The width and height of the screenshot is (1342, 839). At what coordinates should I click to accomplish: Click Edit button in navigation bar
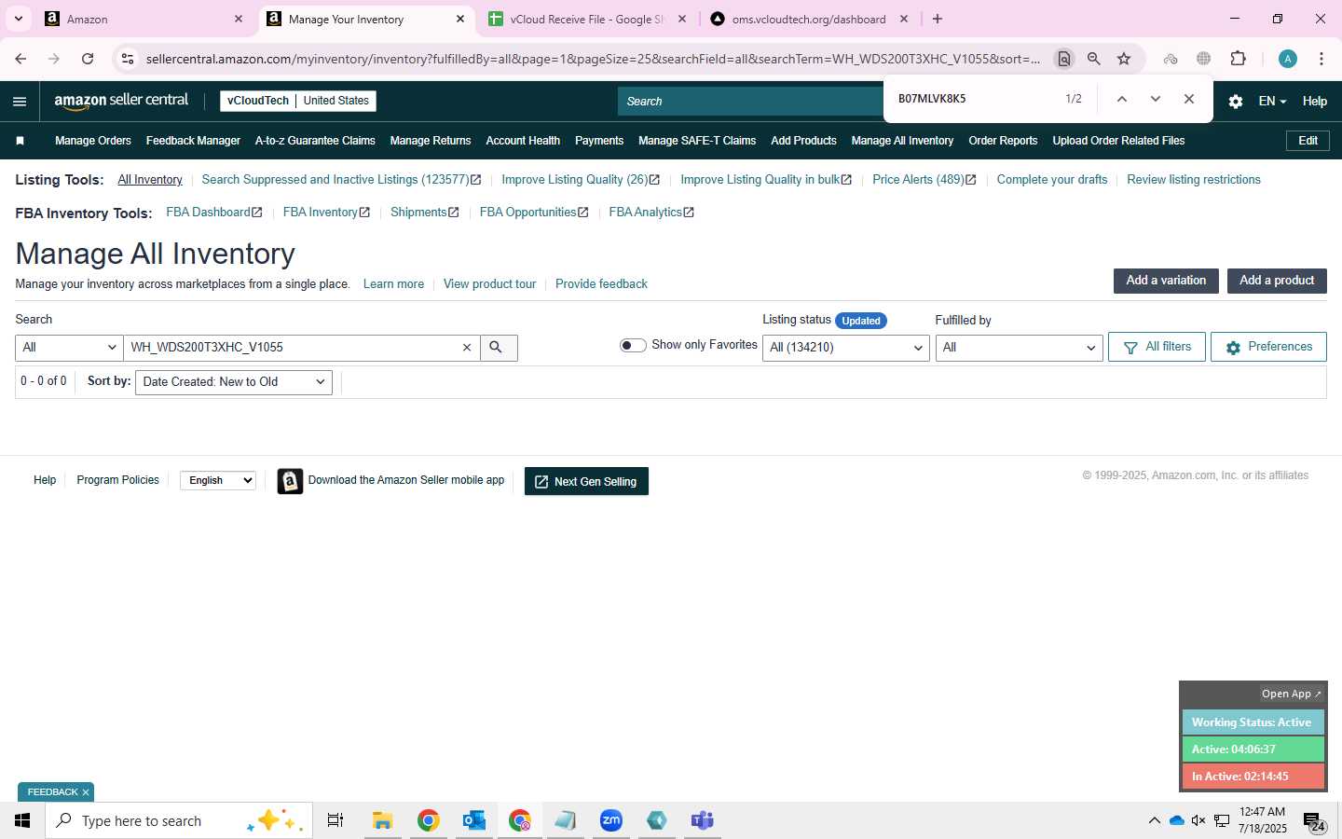click(1308, 141)
